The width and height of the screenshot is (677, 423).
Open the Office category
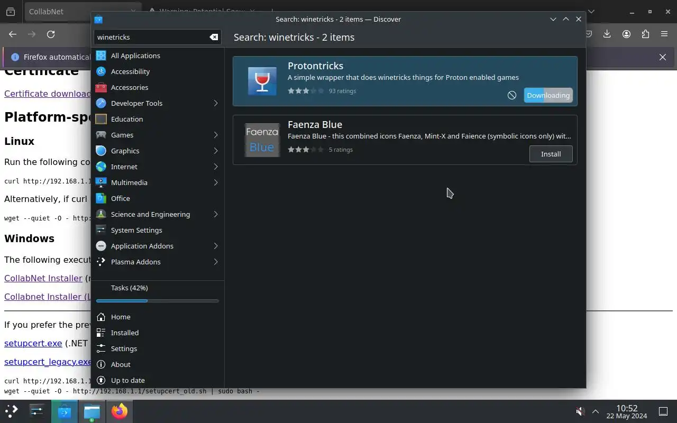click(x=158, y=198)
